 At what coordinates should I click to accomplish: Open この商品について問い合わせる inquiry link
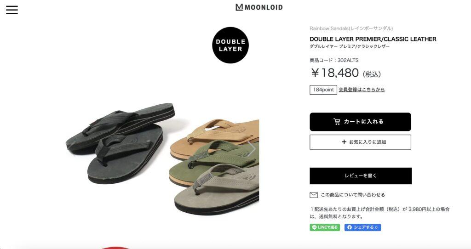coord(353,195)
